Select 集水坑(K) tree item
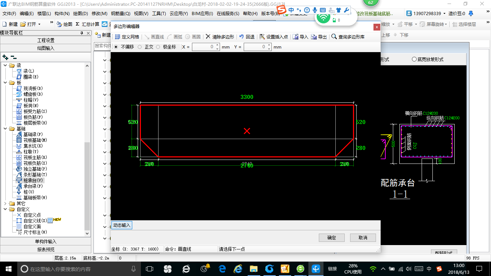Viewport: 491px width, 276px height. [33, 146]
